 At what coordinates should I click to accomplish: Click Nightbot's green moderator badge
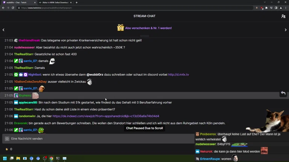click(x=16, y=75)
